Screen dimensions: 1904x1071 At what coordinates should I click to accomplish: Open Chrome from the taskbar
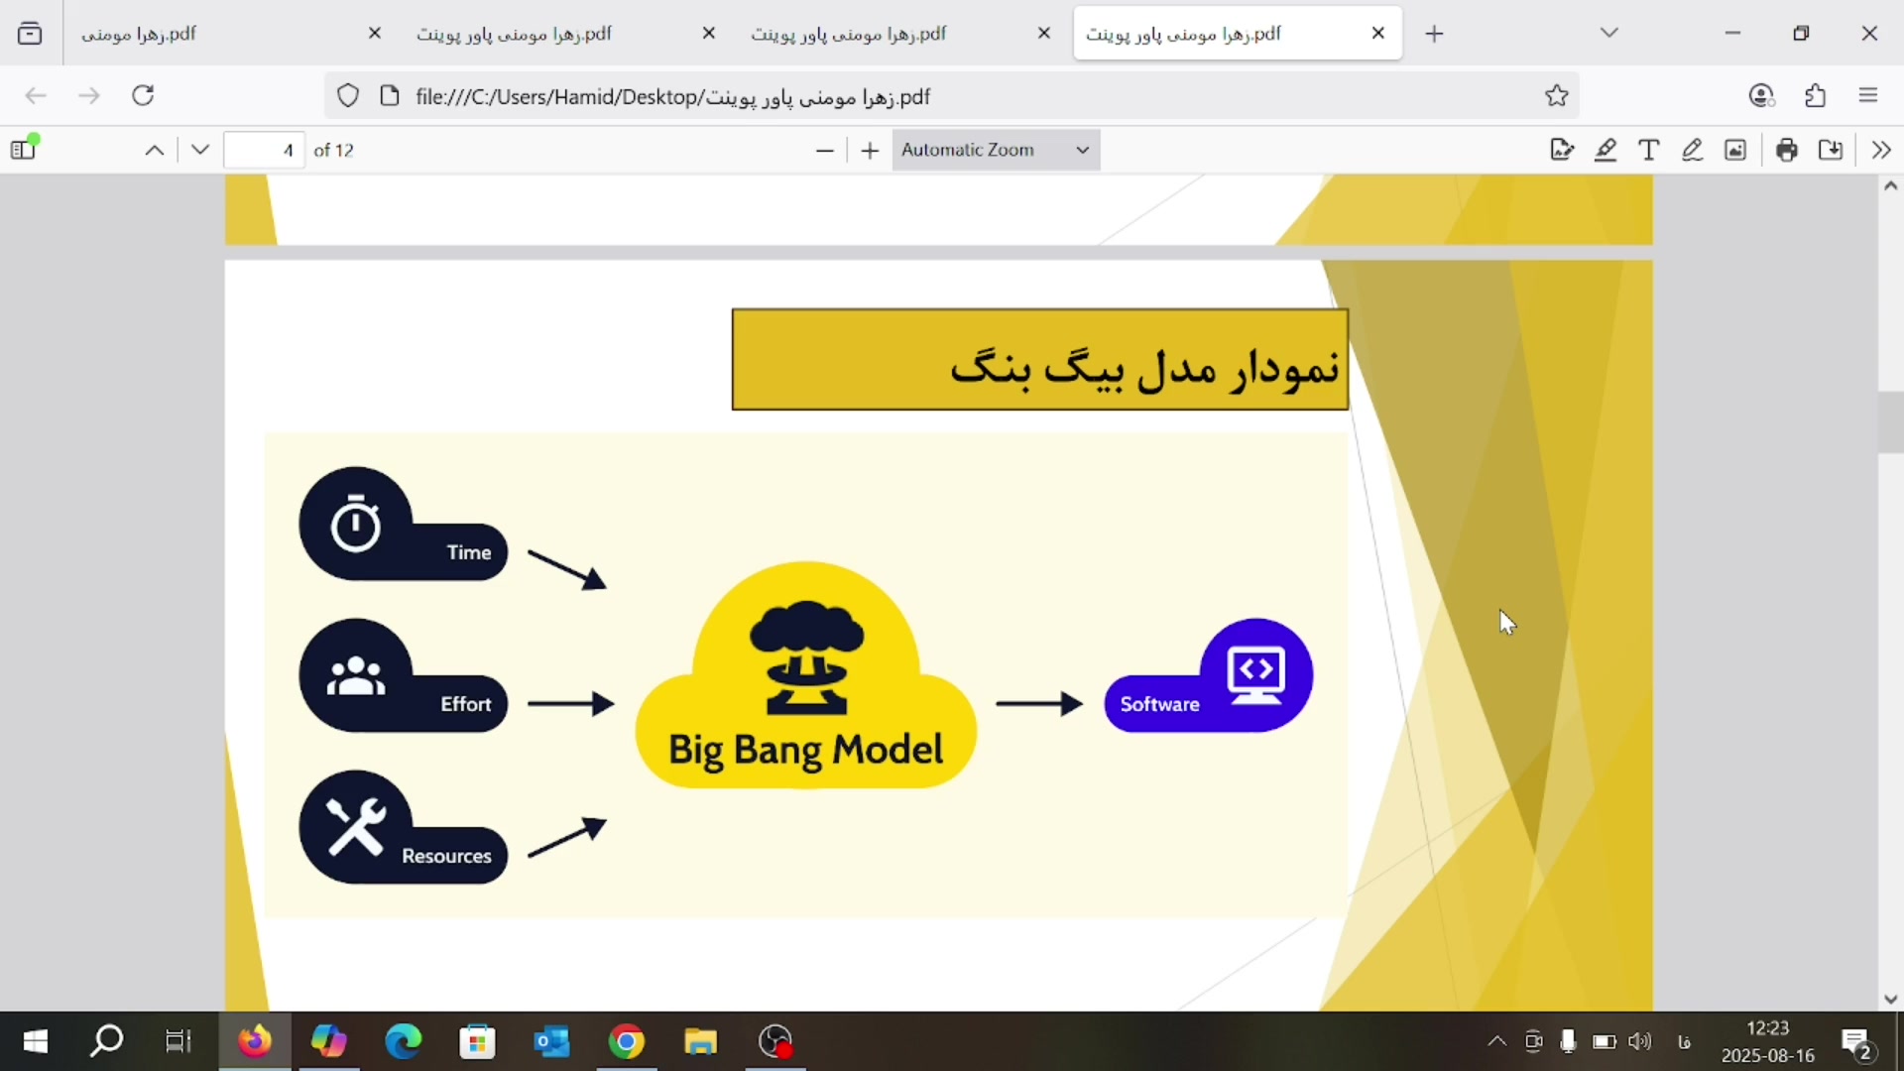626,1041
